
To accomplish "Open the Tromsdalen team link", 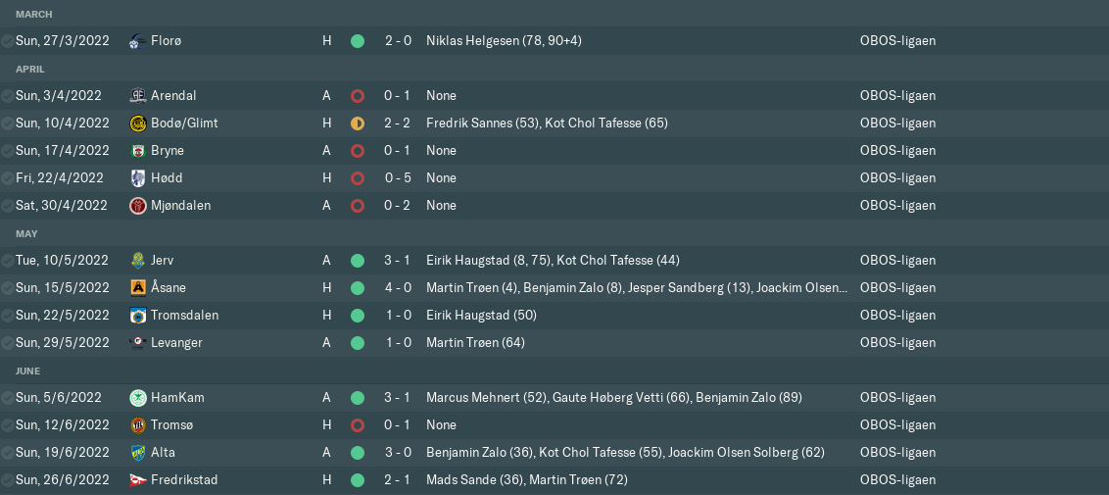I will click(184, 316).
